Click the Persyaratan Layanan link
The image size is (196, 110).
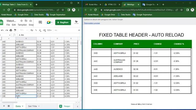click(92, 23)
